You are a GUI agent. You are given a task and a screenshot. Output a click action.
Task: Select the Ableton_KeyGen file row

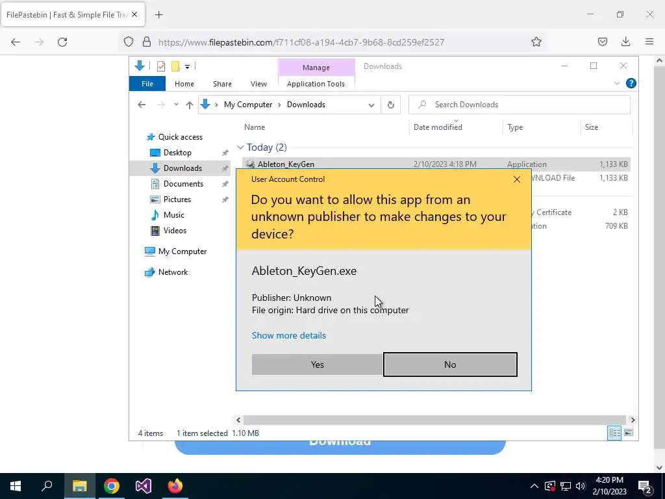point(436,164)
